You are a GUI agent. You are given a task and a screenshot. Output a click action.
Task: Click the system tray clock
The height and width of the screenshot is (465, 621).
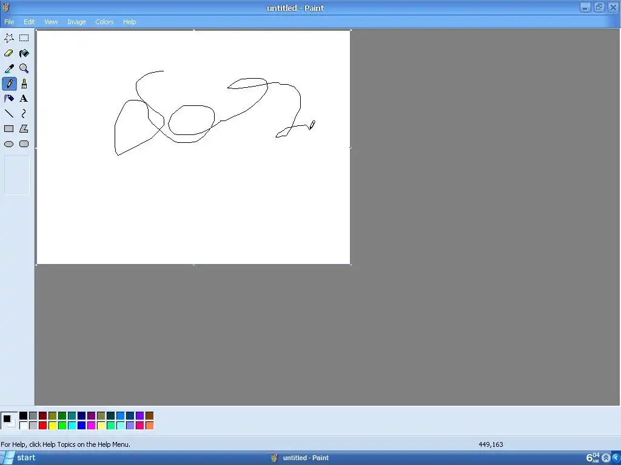(593, 458)
